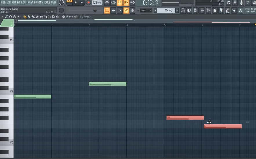Toggle loop recording

coord(132,3)
